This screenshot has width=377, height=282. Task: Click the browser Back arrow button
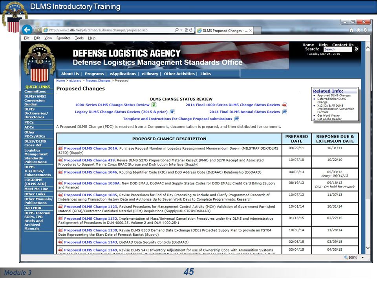pos(27,30)
